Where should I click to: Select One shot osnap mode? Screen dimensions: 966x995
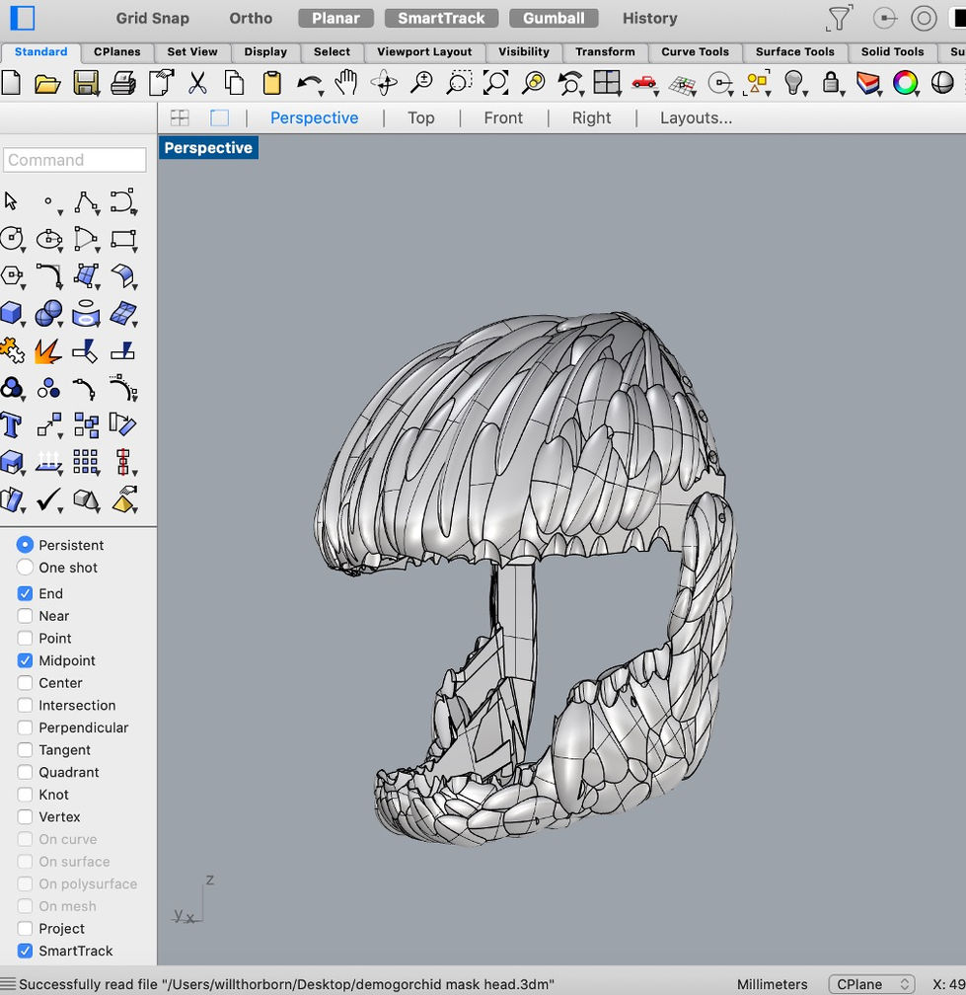(25, 567)
